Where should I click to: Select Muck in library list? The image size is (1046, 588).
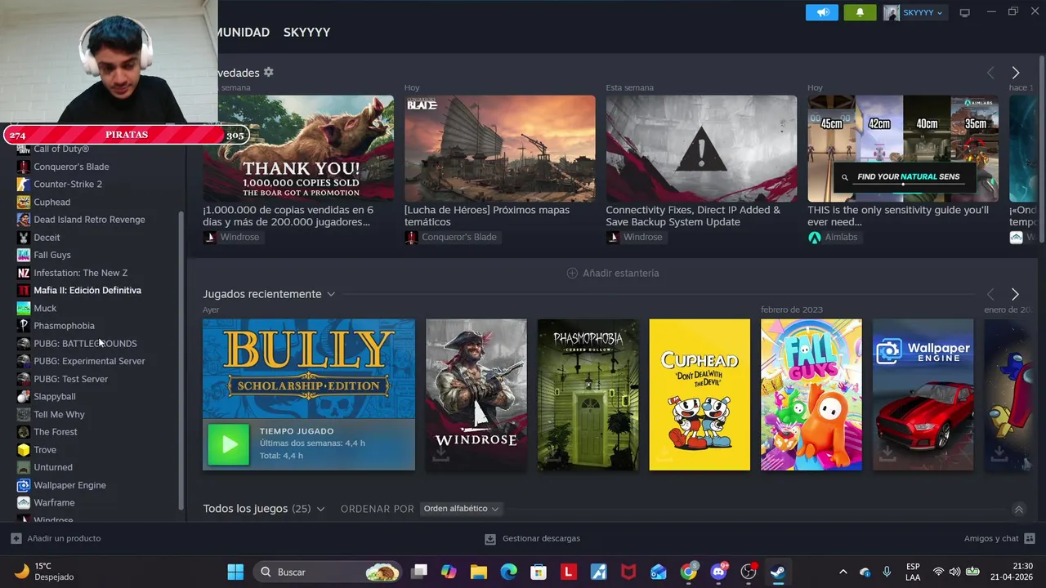(x=45, y=308)
